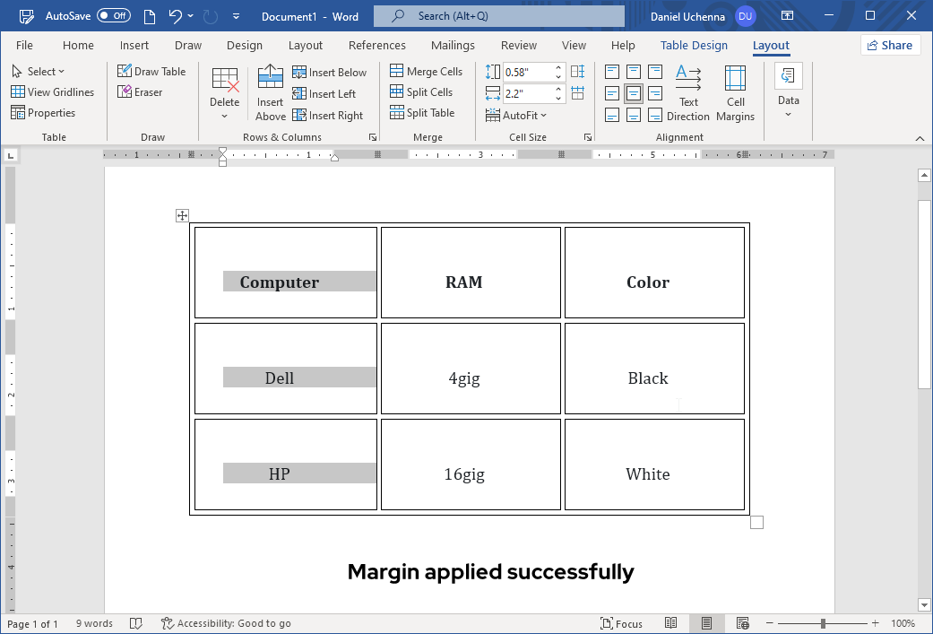Apply Align Center cell alignment
The image size is (933, 634).
pos(634,92)
